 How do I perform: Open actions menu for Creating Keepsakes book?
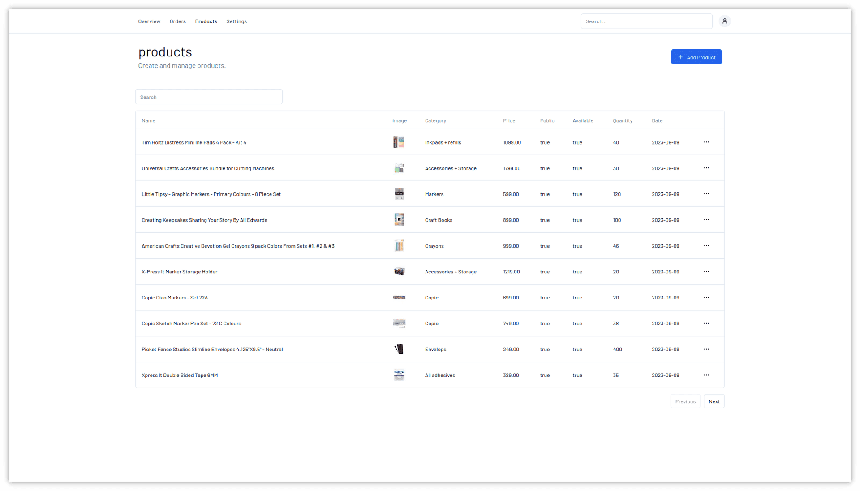point(706,220)
